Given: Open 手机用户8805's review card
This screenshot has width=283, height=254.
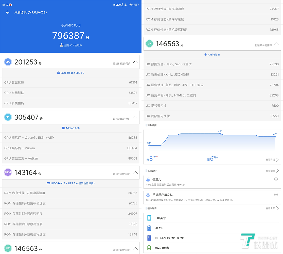Looking at the screenshot, I should click(x=212, y=197).
